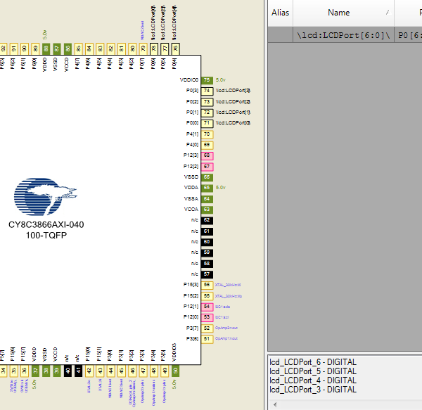Select black n/c pin 61

click(x=207, y=231)
